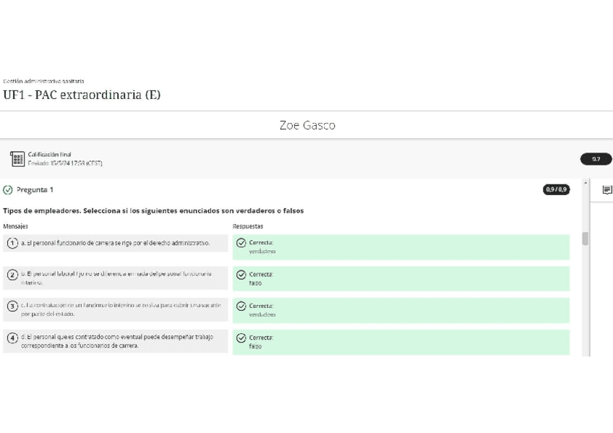The height and width of the screenshot is (433, 613).
Task: Click the total score 9,7 badge
Action: (x=596, y=159)
